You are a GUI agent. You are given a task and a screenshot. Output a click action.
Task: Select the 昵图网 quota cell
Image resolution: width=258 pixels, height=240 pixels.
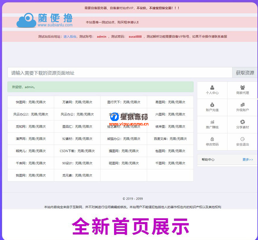coord(124,163)
